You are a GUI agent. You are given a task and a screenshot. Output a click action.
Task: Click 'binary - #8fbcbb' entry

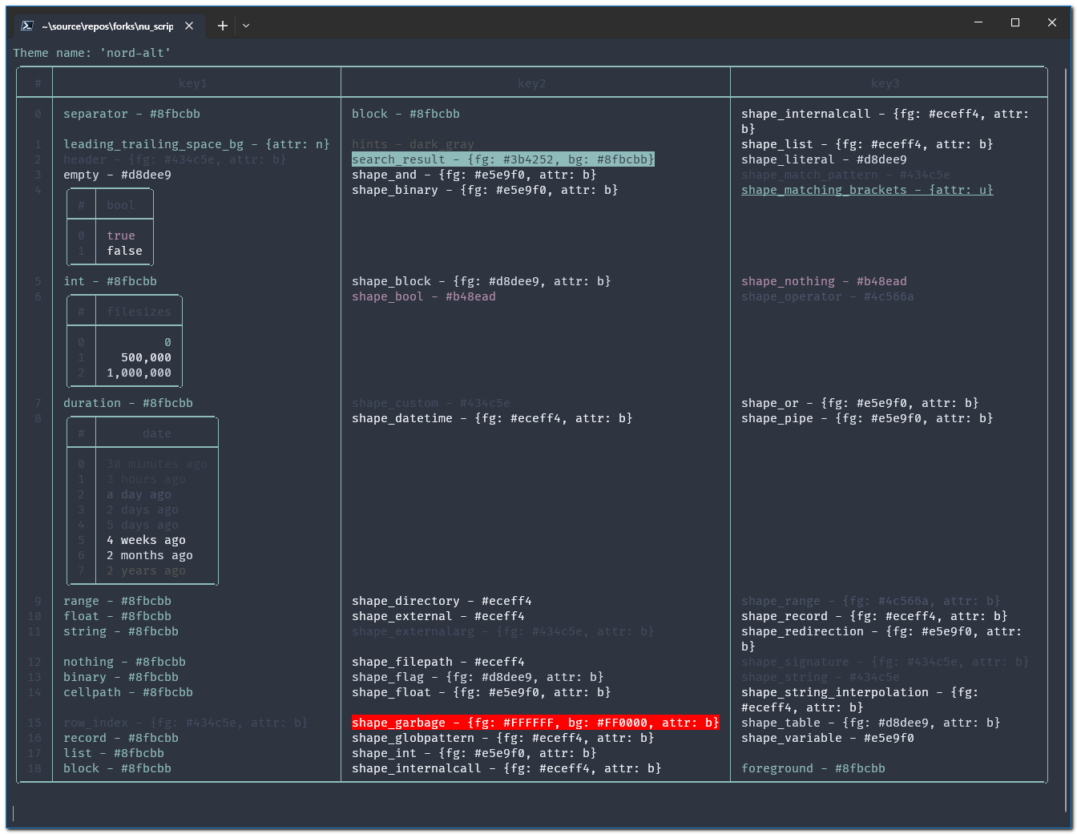121,677
